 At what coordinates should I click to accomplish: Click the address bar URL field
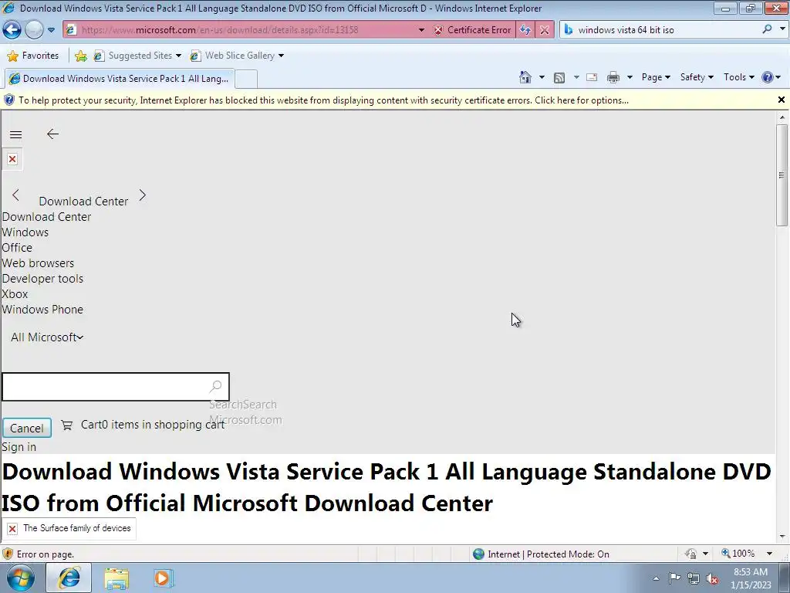[x=241, y=30]
